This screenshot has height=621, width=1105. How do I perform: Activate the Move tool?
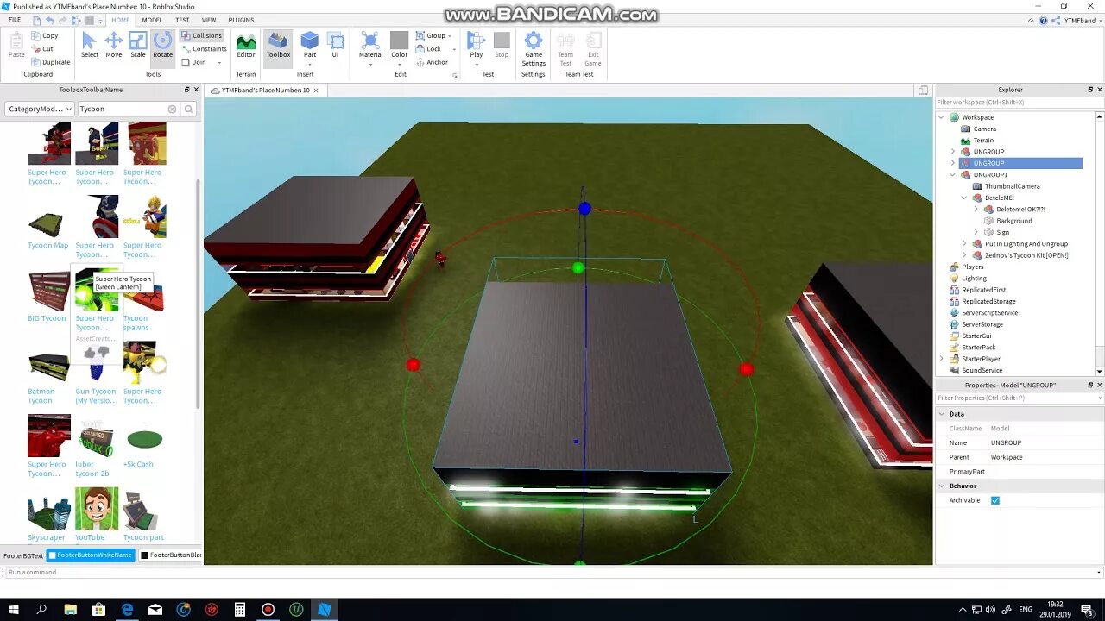click(x=114, y=45)
